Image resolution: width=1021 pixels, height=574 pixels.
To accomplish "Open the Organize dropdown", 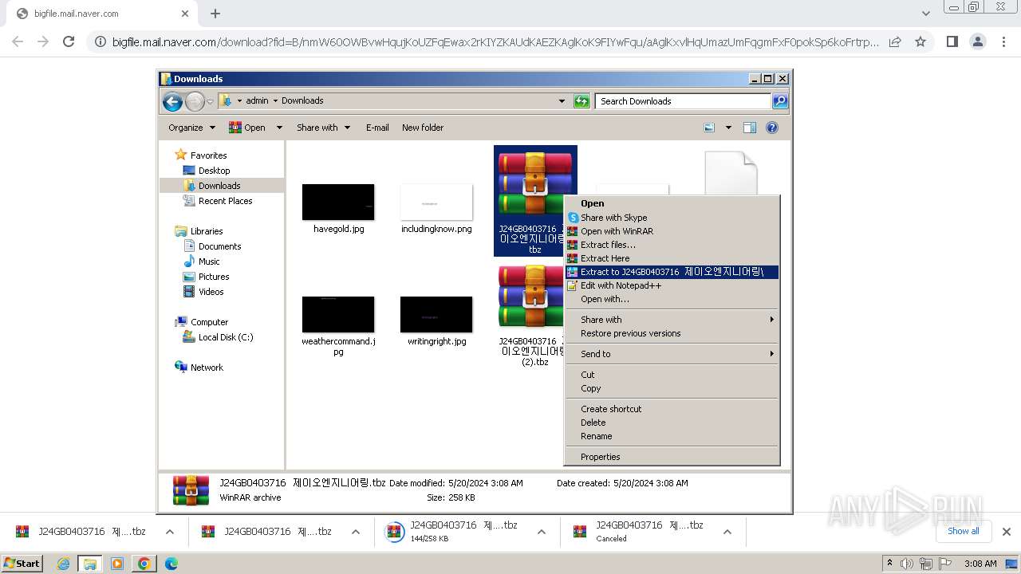I will point(191,128).
